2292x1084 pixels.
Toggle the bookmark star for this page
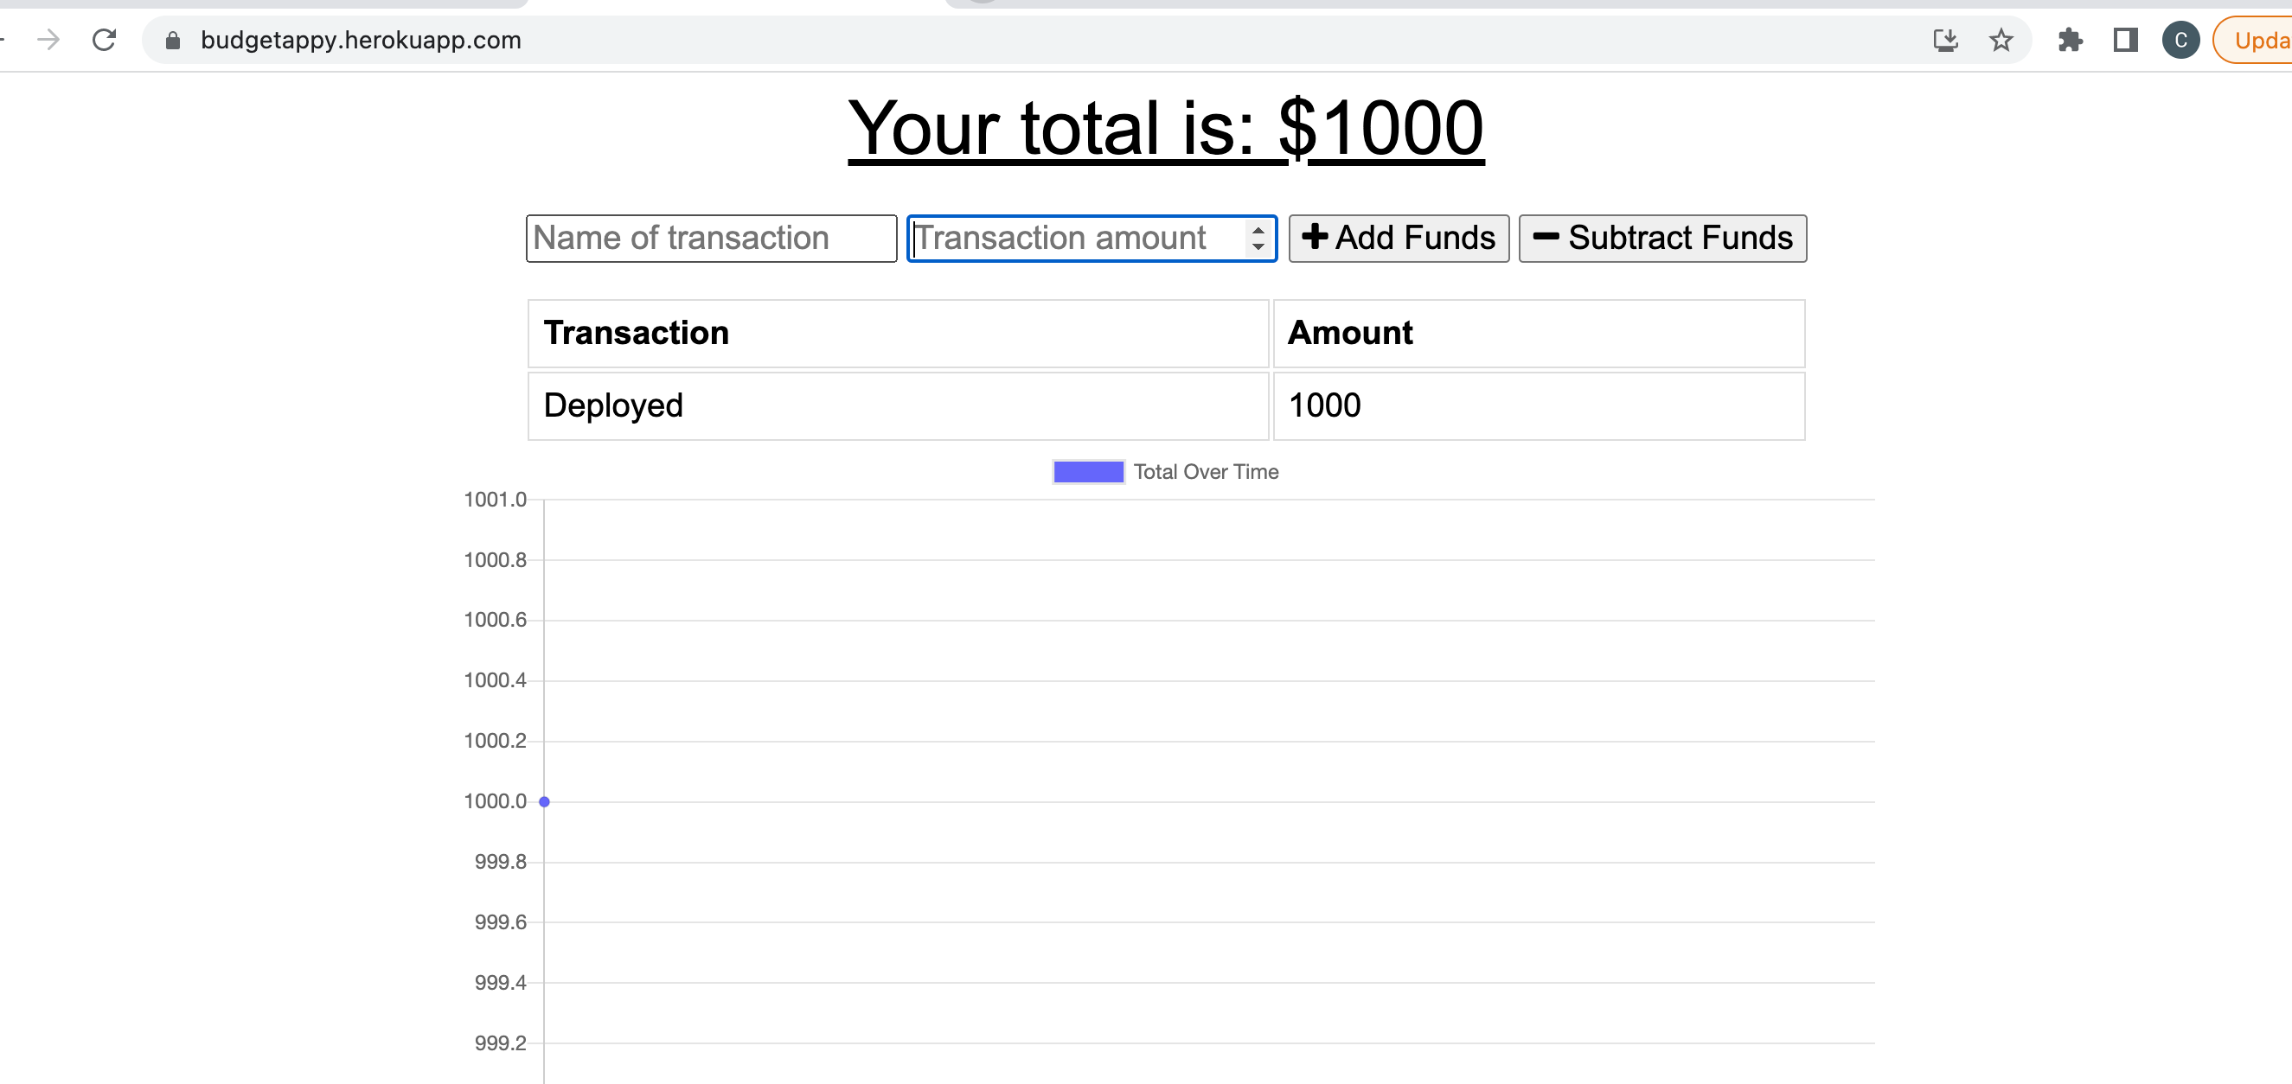coord(2001,40)
